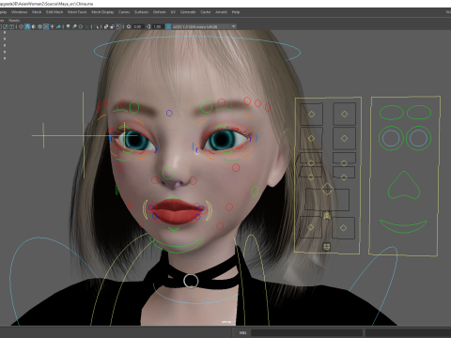Edit the exposure value field 0.00
The height and width of the screenshot is (338, 451).
138,27
